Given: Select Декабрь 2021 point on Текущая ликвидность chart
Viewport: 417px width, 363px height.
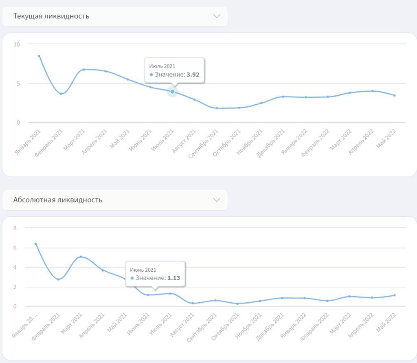Looking at the screenshot, I should tap(283, 97).
